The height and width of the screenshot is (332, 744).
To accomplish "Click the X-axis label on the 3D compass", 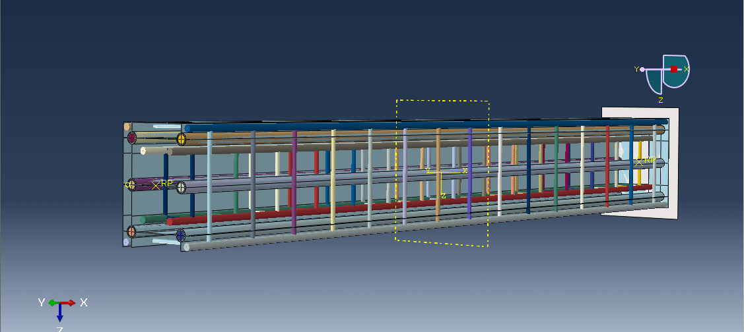I will tap(686, 69).
